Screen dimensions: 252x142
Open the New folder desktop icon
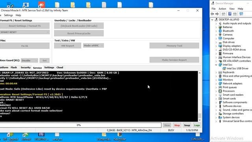pyautogui.click(x=120, y=136)
